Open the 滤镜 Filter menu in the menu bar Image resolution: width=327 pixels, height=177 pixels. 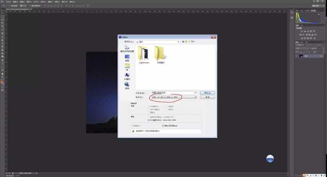[x=50, y=2]
